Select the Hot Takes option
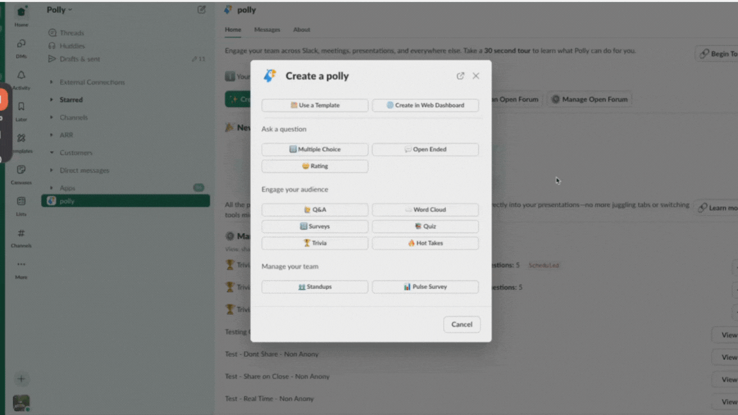This screenshot has width=738, height=415. (x=425, y=243)
